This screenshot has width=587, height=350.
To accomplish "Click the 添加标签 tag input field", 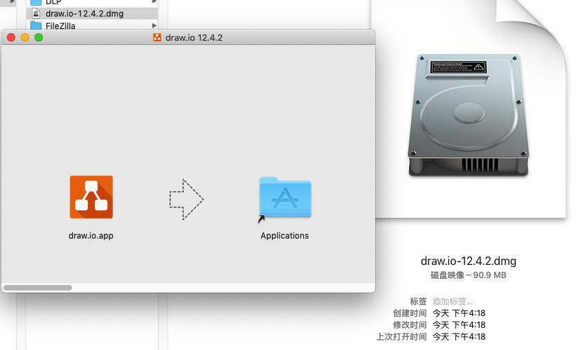I will point(453,302).
